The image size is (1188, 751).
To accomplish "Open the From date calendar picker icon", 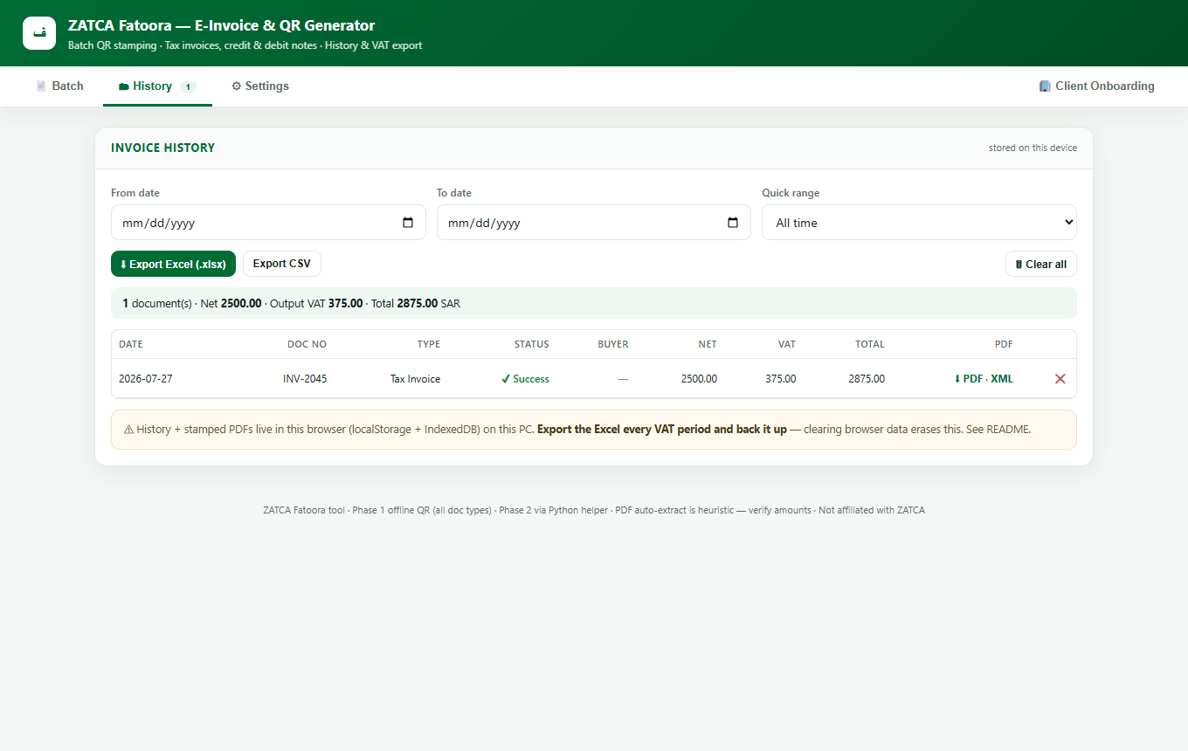I will coord(408,223).
